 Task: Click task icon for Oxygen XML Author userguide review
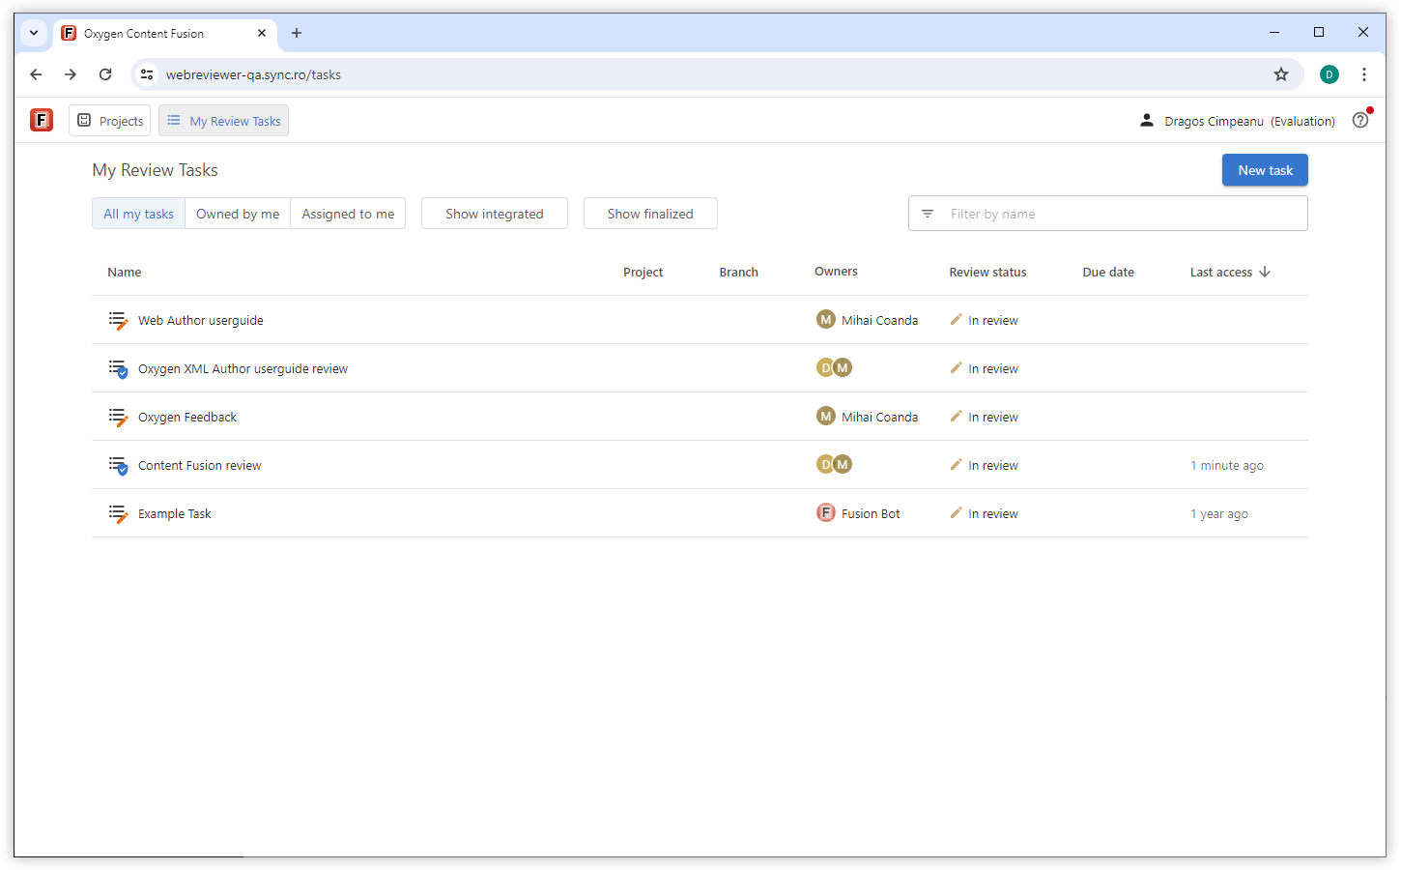[x=118, y=368]
